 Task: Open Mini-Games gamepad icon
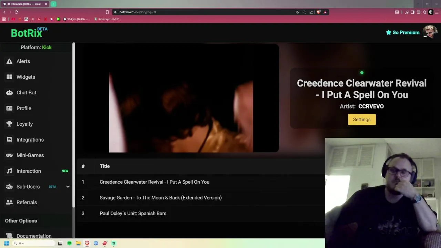tap(9, 155)
